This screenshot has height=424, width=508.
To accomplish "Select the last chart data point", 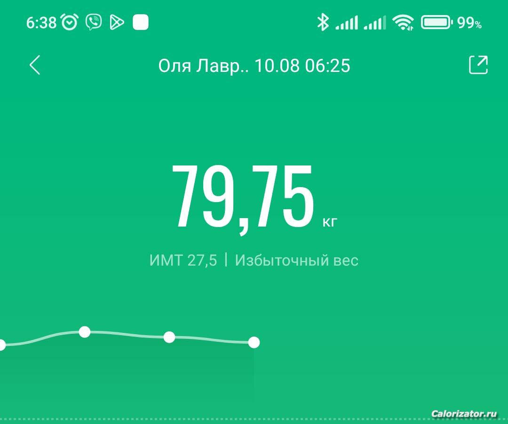I will click(x=254, y=342).
